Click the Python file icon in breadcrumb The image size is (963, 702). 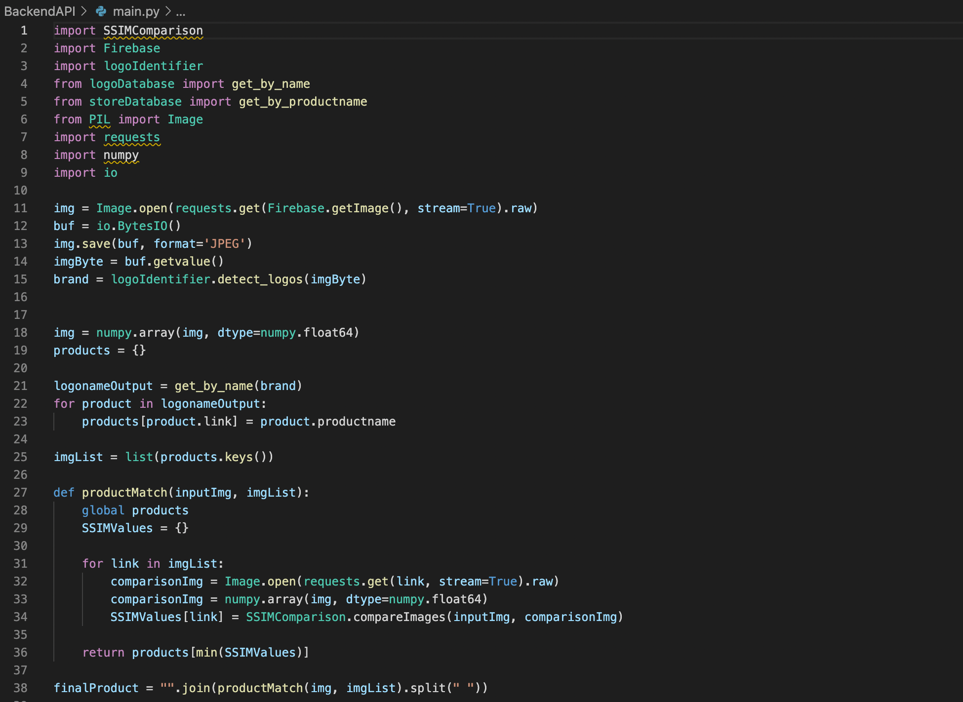point(101,11)
